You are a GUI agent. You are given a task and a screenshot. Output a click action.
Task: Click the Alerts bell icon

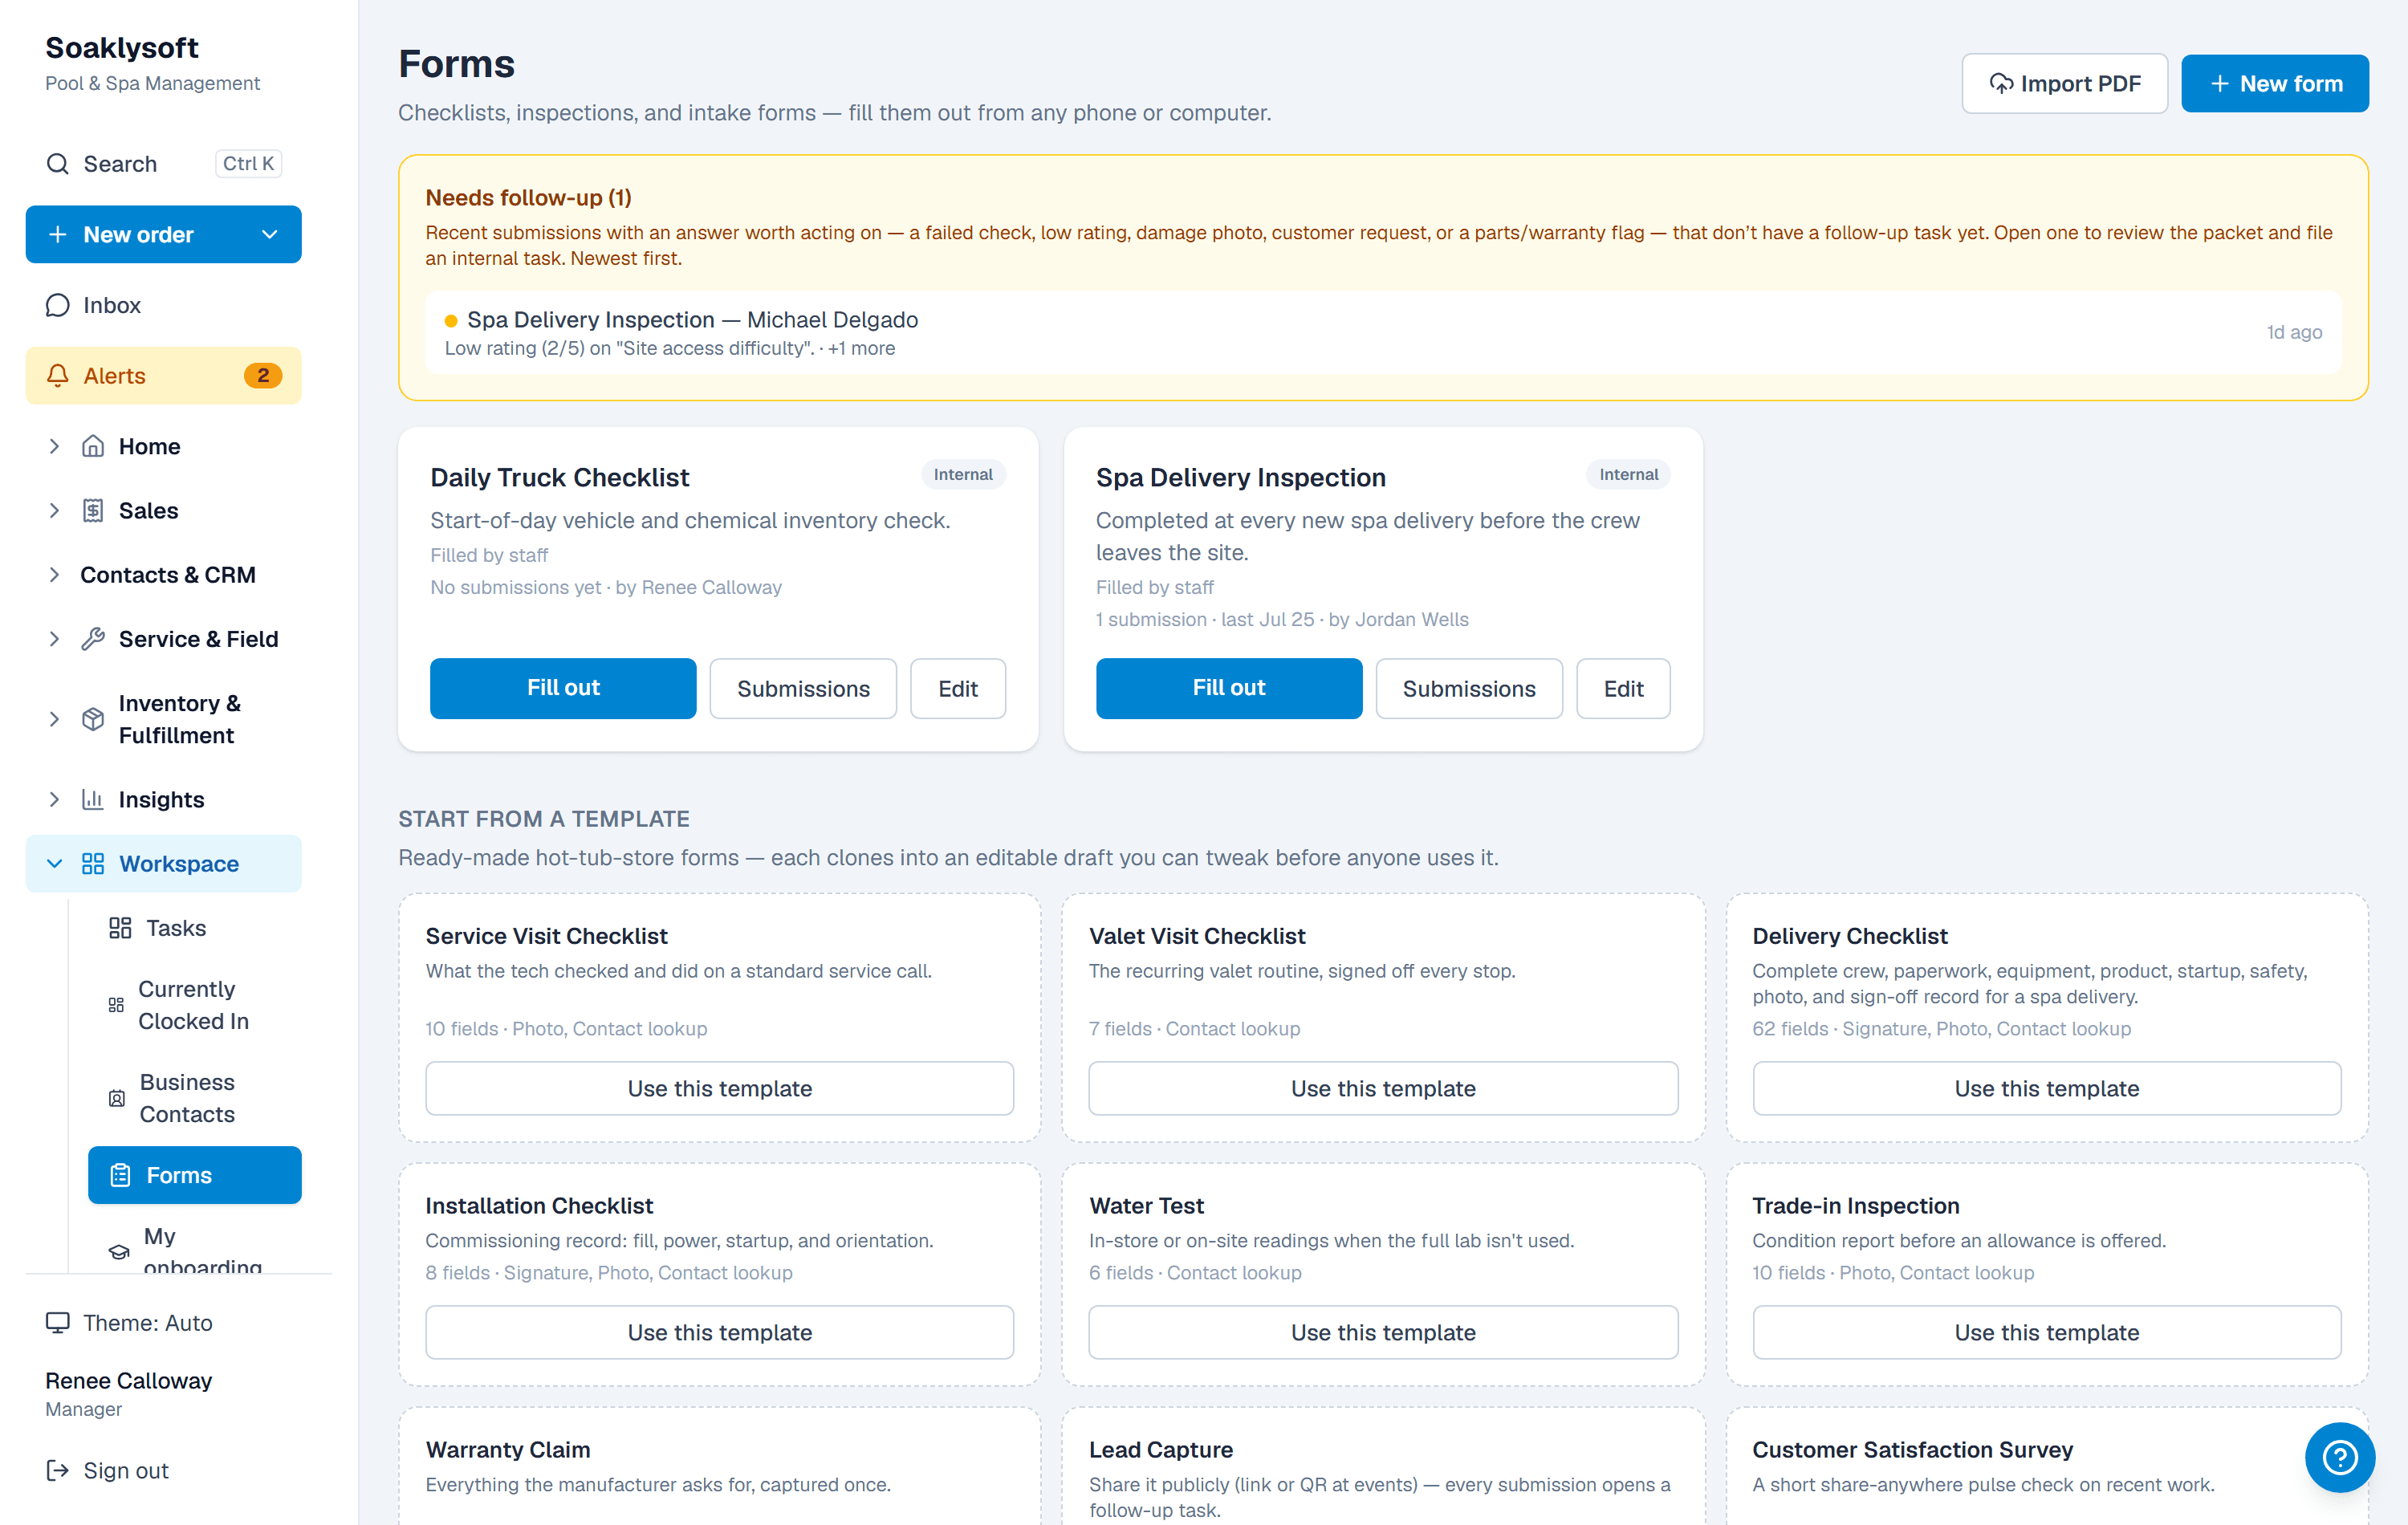[x=58, y=375]
